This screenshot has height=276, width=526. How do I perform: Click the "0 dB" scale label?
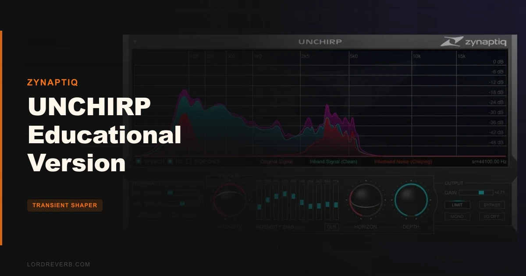498,62
